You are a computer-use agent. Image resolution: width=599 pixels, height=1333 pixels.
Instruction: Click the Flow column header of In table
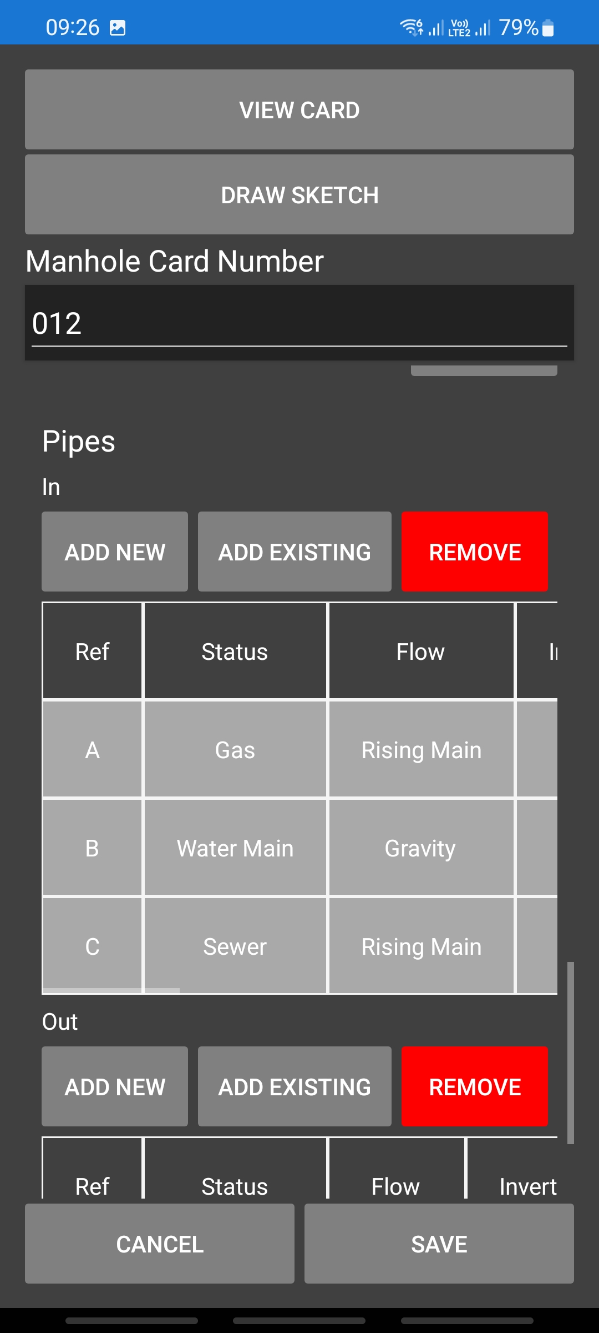(x=420, y=652)
